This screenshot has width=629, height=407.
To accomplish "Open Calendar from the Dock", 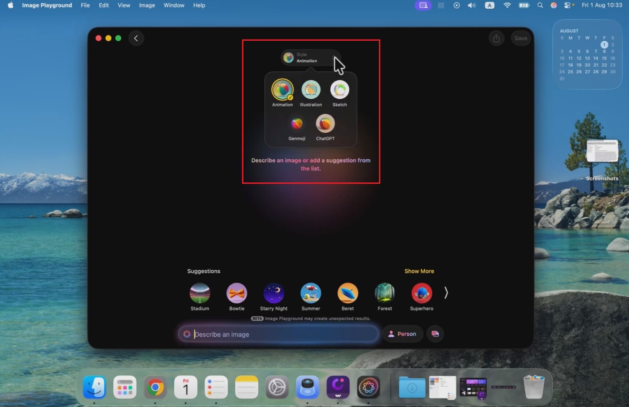I will (x=186, y=388).
